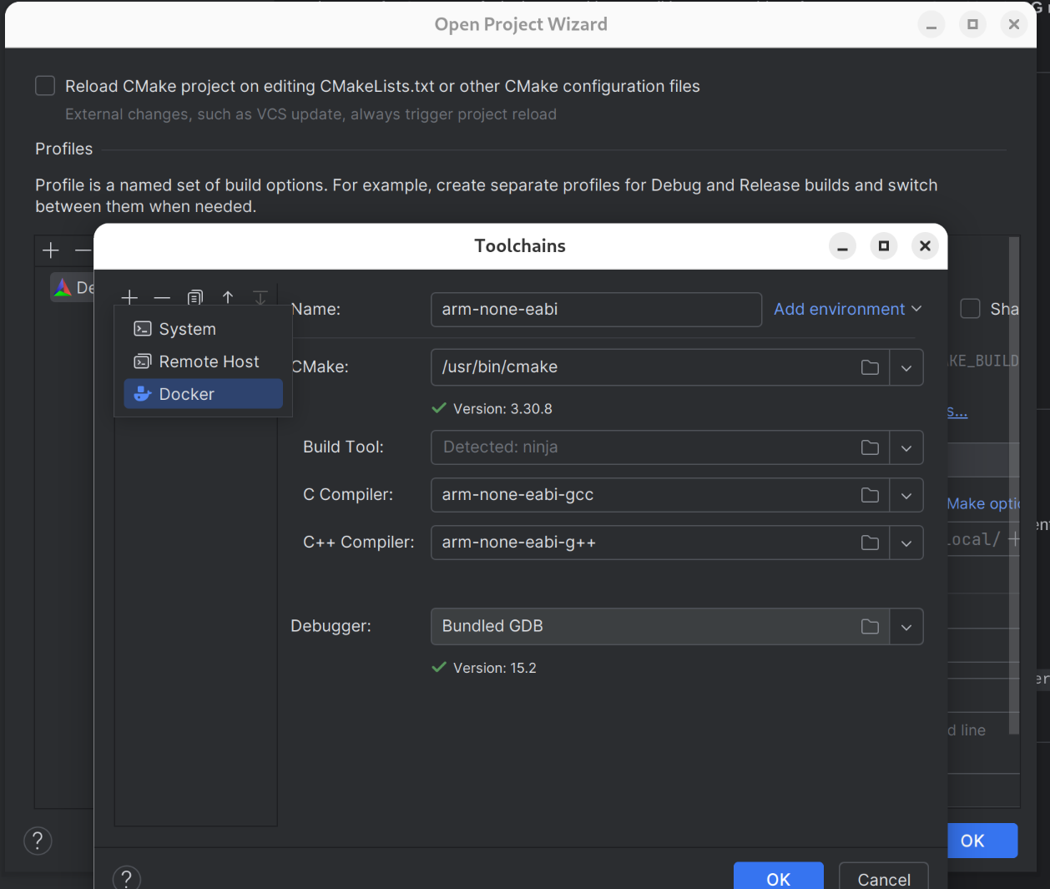Image resolution: width=1050 pixels, height=889 pixels.
Task: Click the partially hidden link ending in s...
Action: [957, 412]
